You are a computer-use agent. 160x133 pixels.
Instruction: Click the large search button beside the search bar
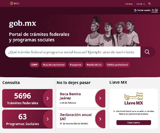click(147, 52)
